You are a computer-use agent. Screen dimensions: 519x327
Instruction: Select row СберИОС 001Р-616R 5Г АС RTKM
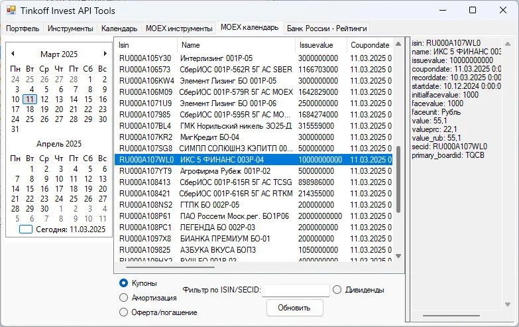coord(254,194)
